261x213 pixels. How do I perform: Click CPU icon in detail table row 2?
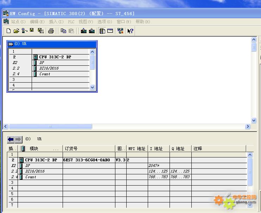(x=21, y=160)
